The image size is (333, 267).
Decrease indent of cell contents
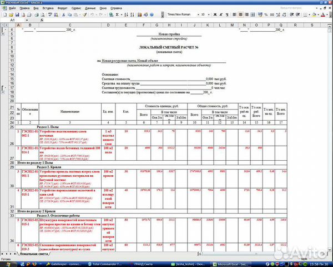292,14
